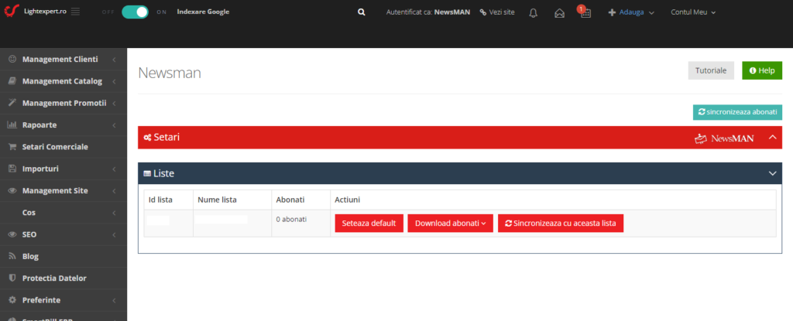This screenshot has width=793, height=321.
Task: Click the Tutoriale button
Action: 711,70
